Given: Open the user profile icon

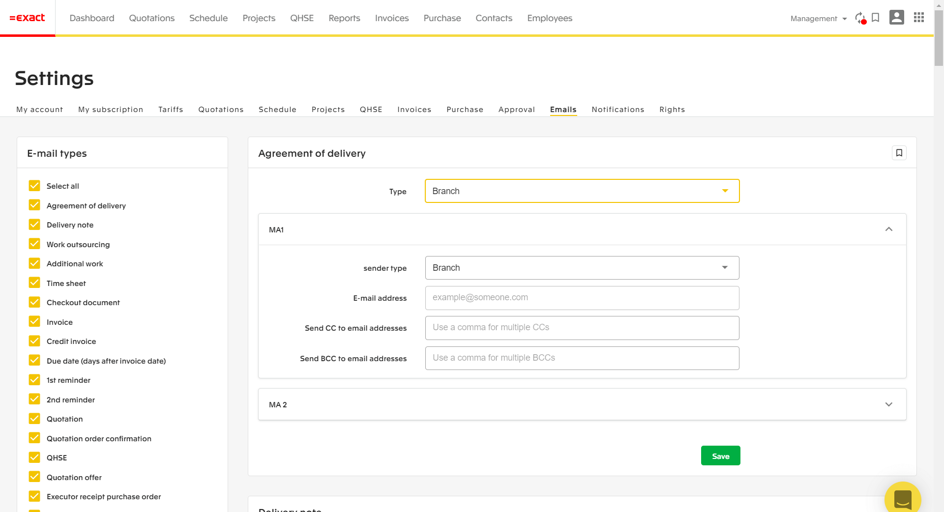Looking at the screenshot, I should (897, 18).
